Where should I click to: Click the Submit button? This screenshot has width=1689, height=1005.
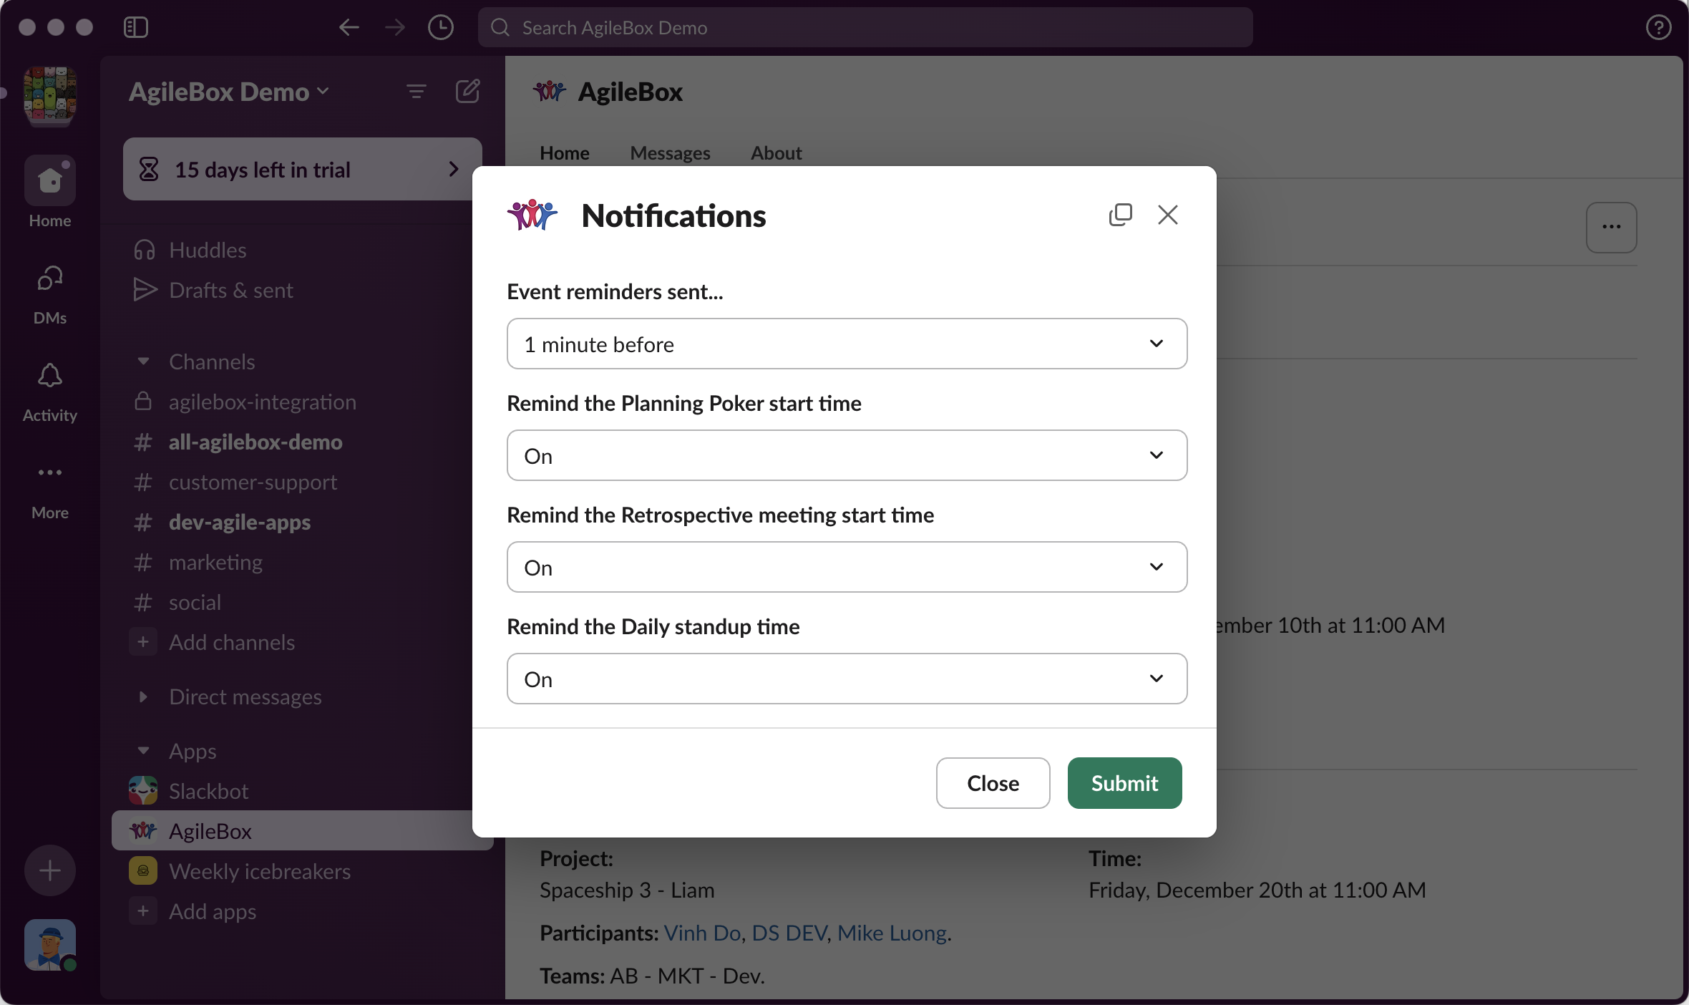point(1124,783)
